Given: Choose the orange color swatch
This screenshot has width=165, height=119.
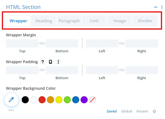Looking at the screenshot, I should point(50,100).
